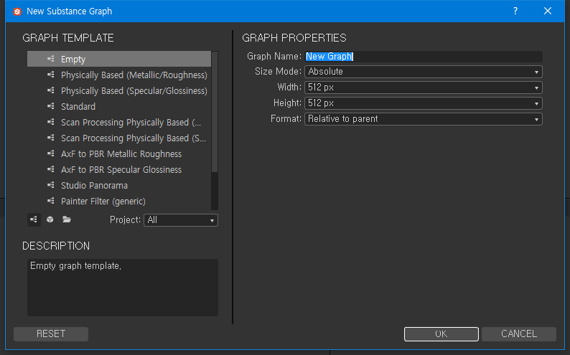Click graph icon beside Physically Based (Metallic/Roughness)
Screen dimensions: 570x355
click(51, 75)
